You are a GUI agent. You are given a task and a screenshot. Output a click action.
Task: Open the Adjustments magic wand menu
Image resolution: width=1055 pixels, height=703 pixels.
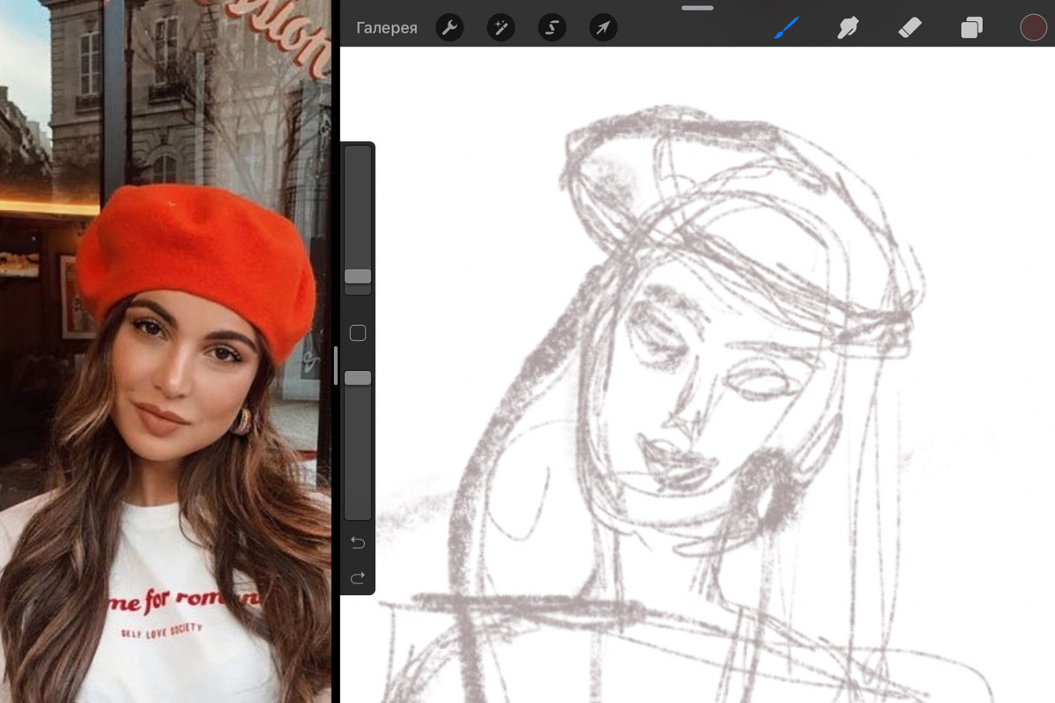pyautogui.click(x=501, y=28)
